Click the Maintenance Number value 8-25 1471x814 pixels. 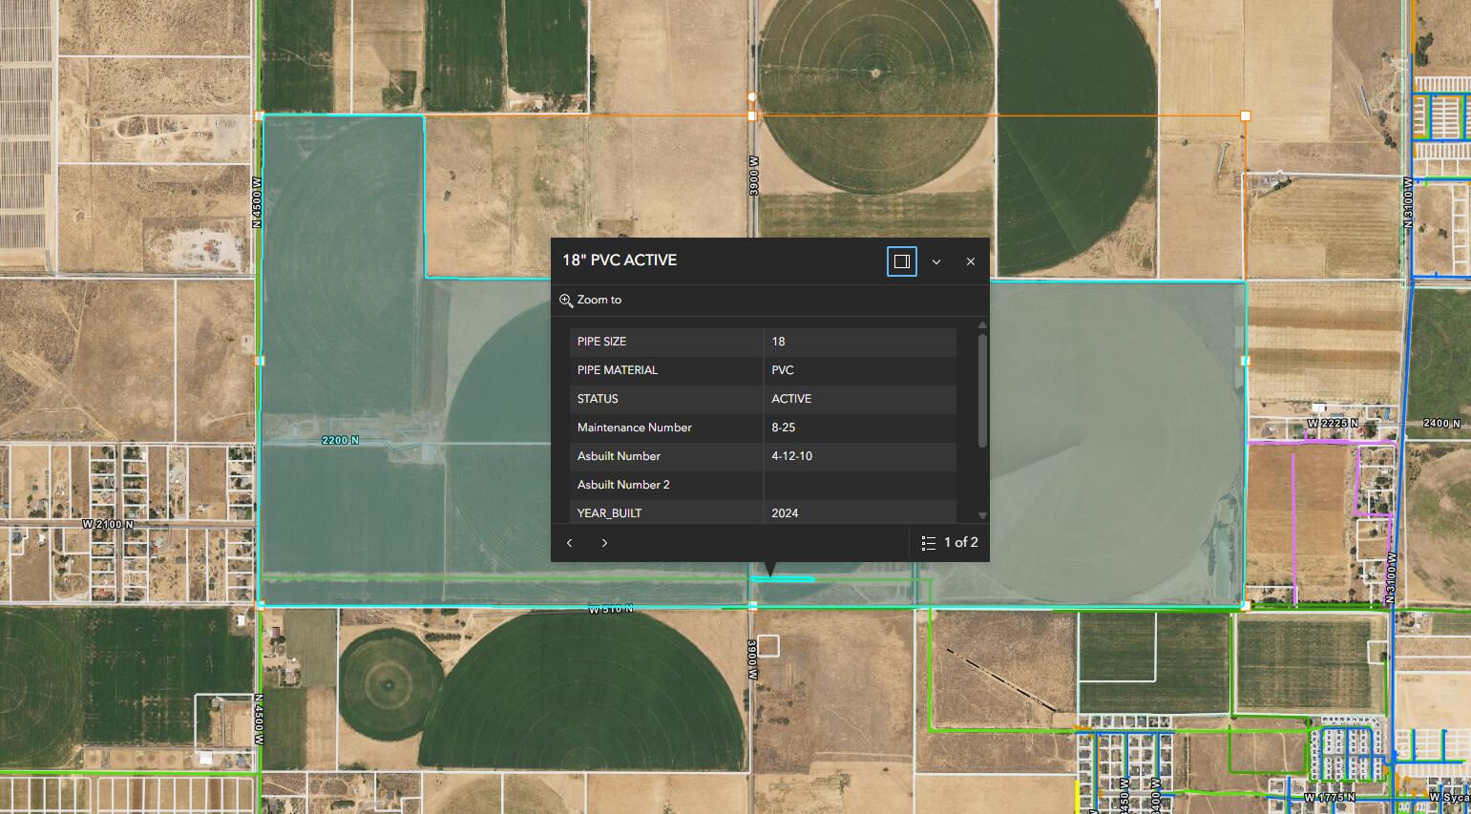pyautogui.click(x=784, y=428)
